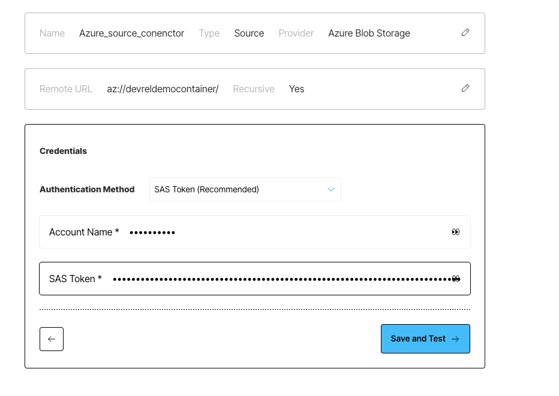The width and height of the screenshot is (559, 396).
Task: Click the Authentication Method label
Action: [x=87, y=189]
